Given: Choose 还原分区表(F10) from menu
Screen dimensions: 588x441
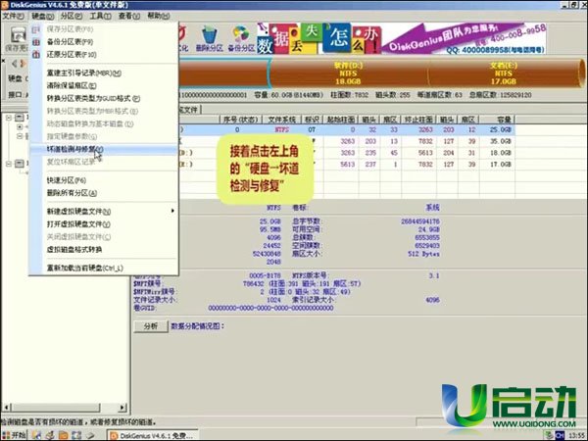Looking at the screenshot, I should pyautogui.click(x=104, y=55).
